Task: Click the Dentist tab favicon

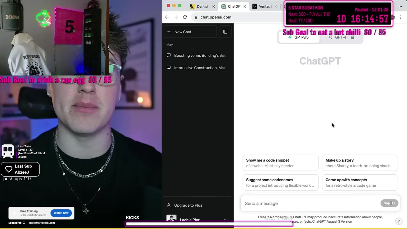Action: click(192, 6)
